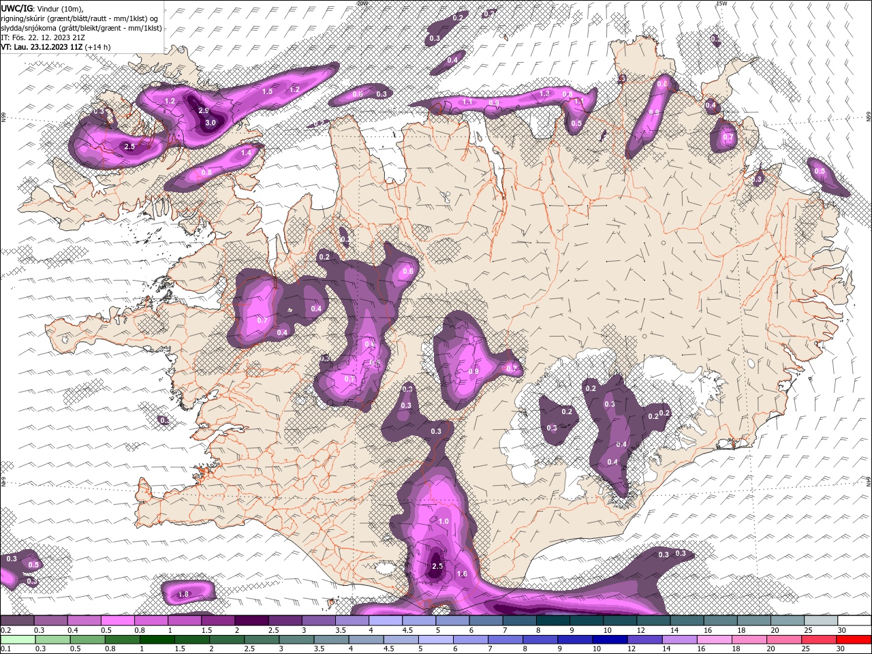The image size is (872, 654).
Task: Click the '3.0' snowfall label in the Westfjords
Action: [211, 123]
